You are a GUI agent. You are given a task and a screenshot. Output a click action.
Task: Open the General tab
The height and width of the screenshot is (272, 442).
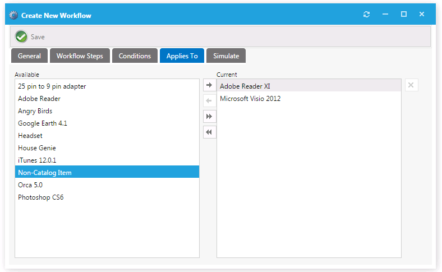pos(29,56)
